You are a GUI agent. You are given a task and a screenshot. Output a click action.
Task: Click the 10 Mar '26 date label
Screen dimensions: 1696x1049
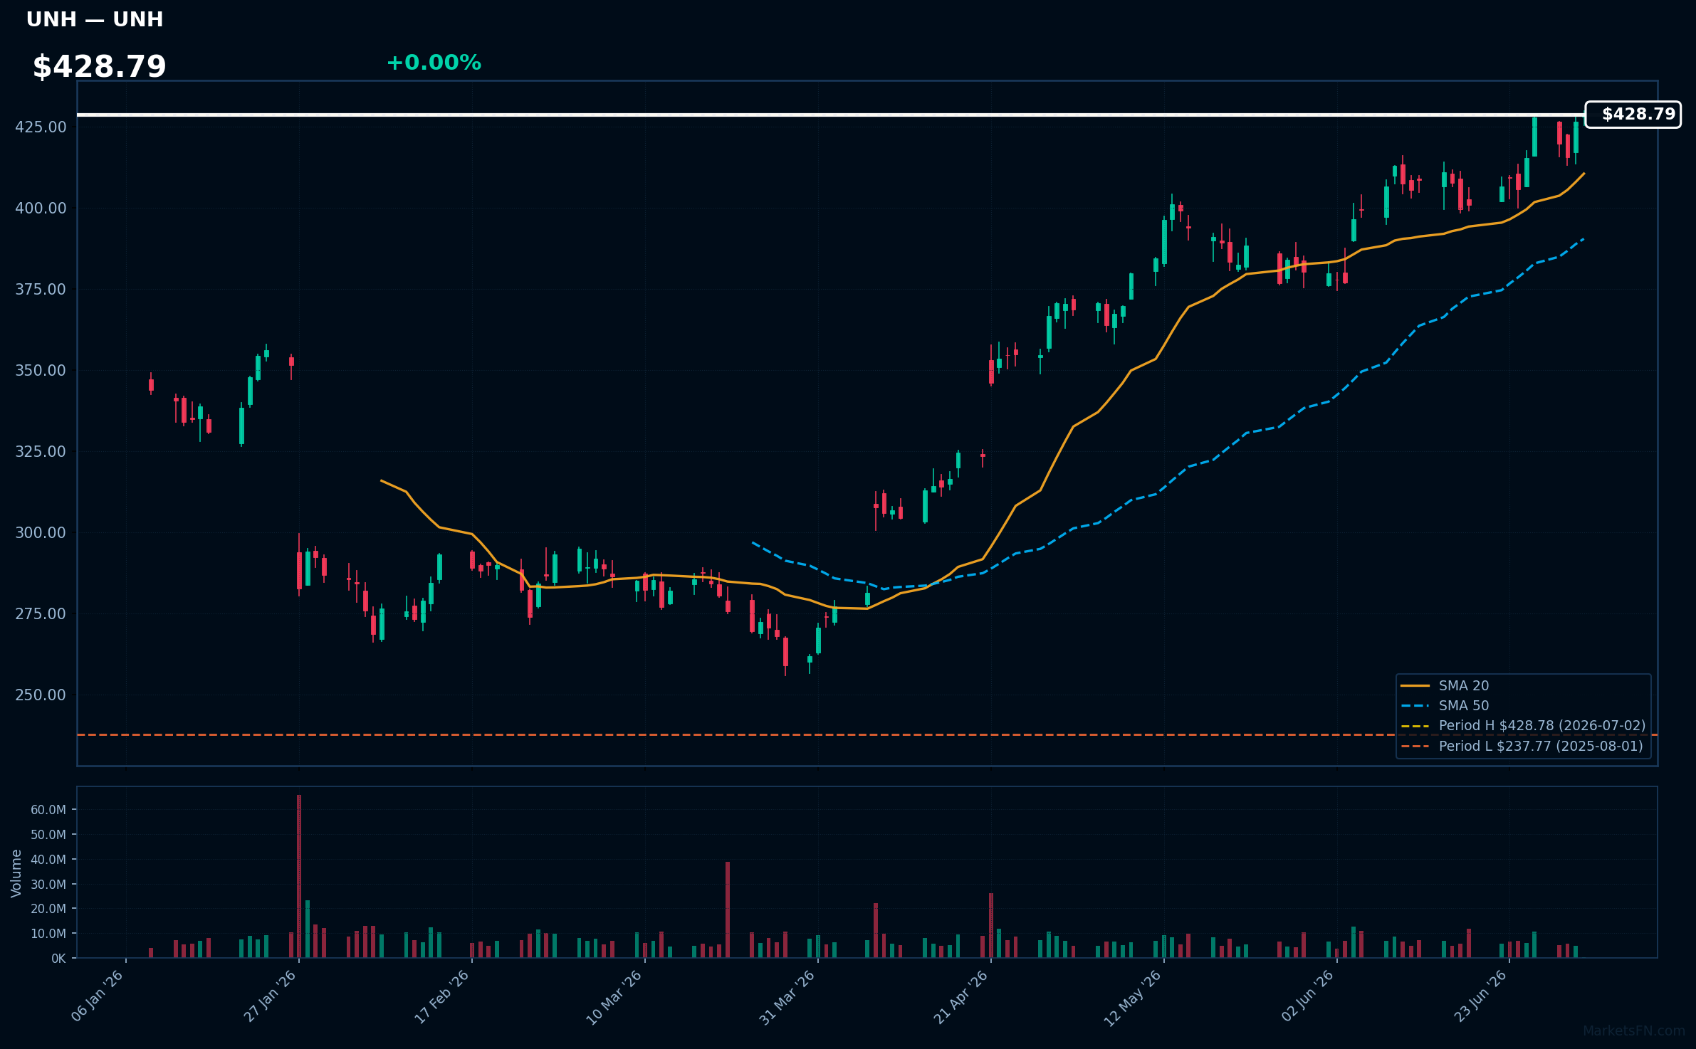point(615,997)
